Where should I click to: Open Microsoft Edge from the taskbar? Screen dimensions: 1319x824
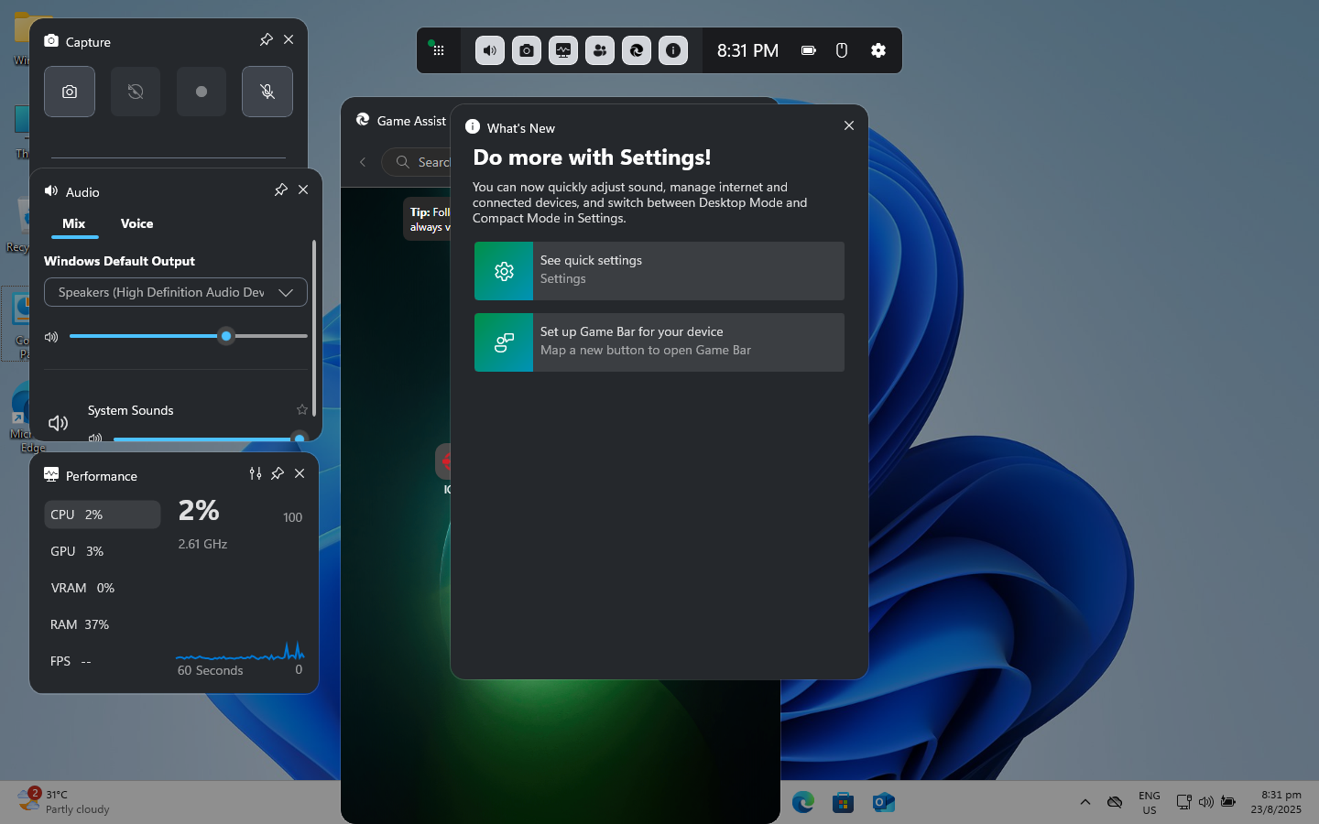803,802
